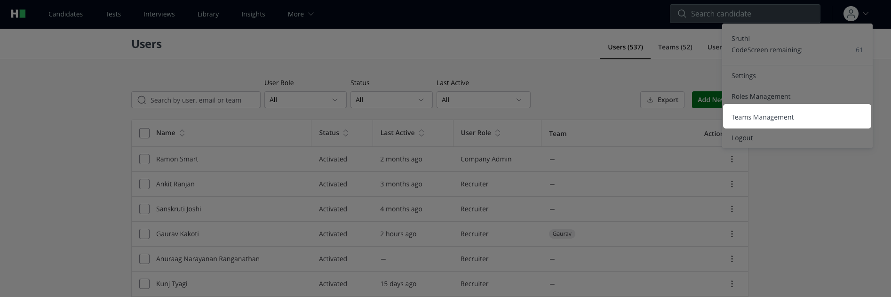891x297 pixels.
Task: Sort by User Role column arrows
Action: (x=498, y=133)
